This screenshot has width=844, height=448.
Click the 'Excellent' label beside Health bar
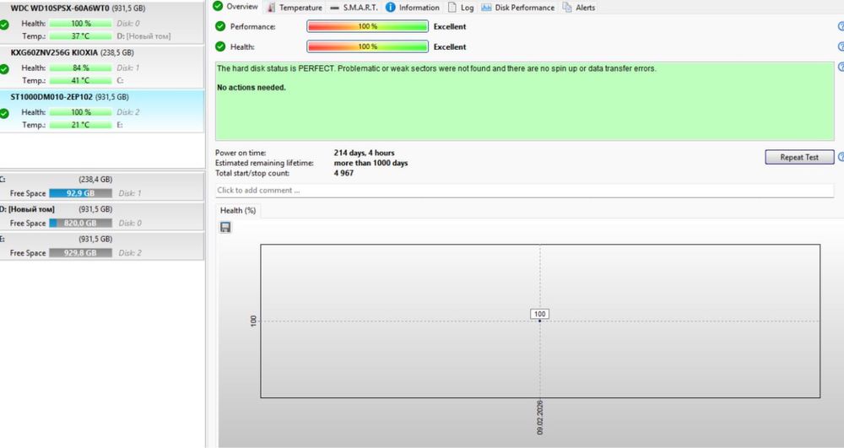click(x=450, y=46)
